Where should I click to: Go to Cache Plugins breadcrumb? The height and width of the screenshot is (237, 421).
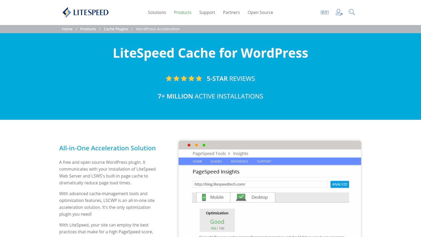click(x=116, y=29)
